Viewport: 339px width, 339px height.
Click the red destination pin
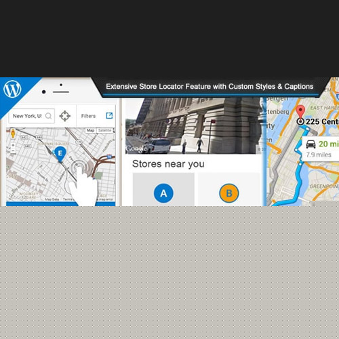[x=300, y=111]
